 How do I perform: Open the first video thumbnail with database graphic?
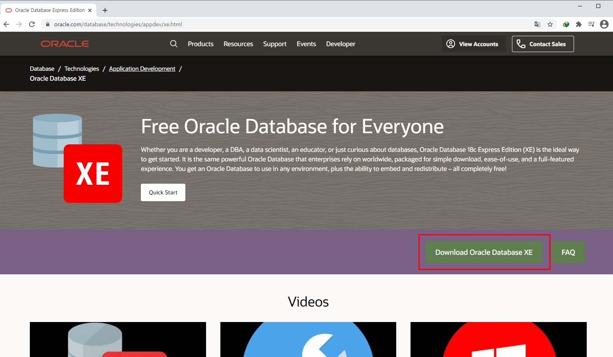[x=118, y=340]
